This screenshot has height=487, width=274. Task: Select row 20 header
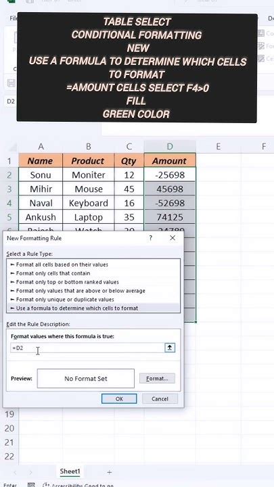coord(9,428)
